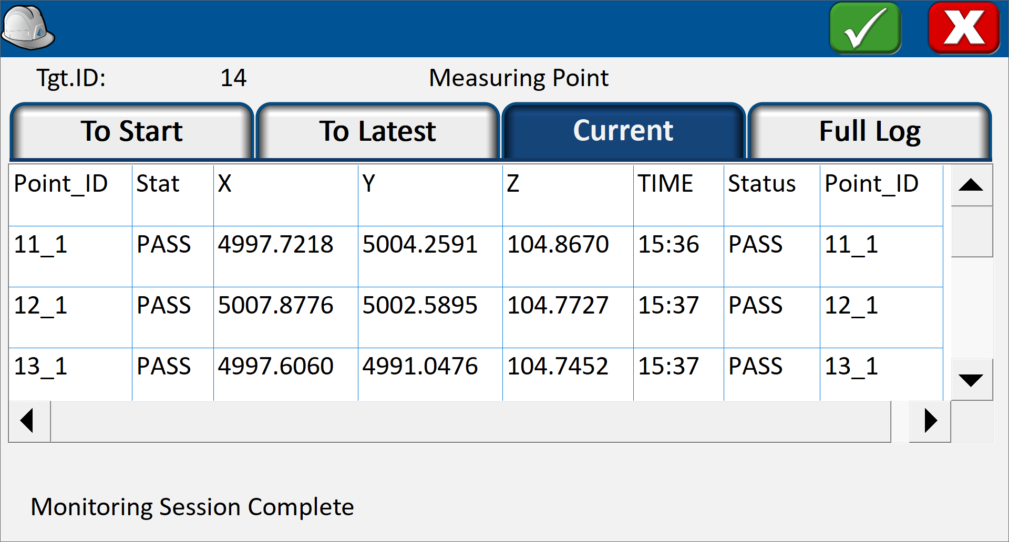Viewport: 1009px width, 542px height.
Task: Click the 15:37 time in row 13_1
Action: [x=678, y=374]
